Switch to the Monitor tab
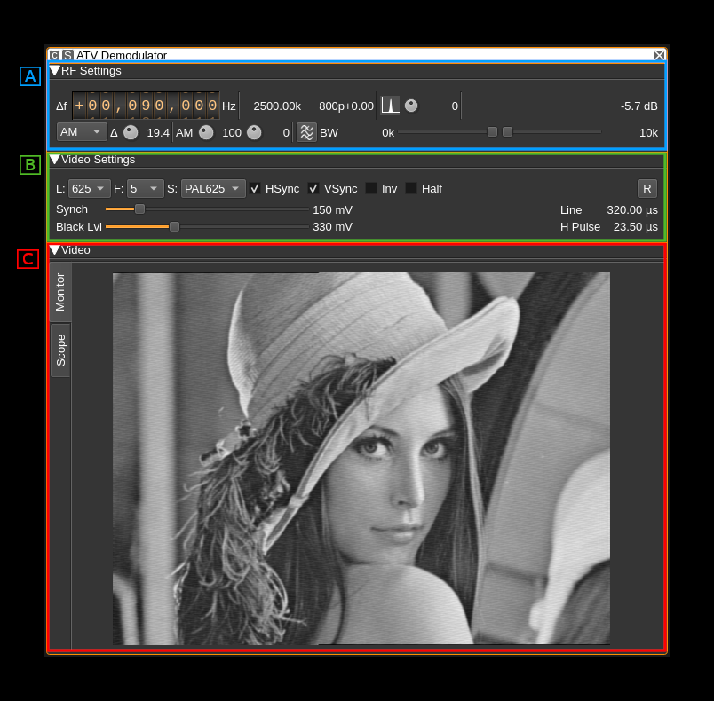This screenshot has width=714, height=701. pos(60,292)
